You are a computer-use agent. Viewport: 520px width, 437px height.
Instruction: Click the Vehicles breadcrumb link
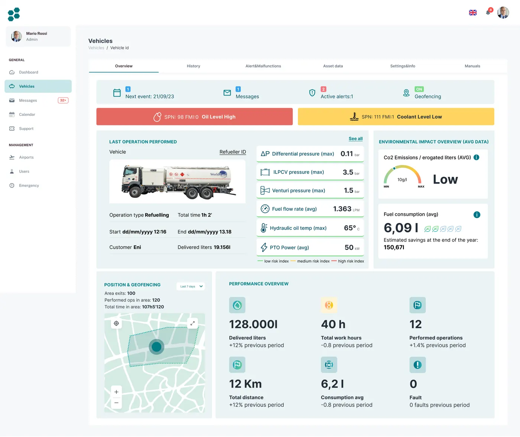tap(96, 48)
